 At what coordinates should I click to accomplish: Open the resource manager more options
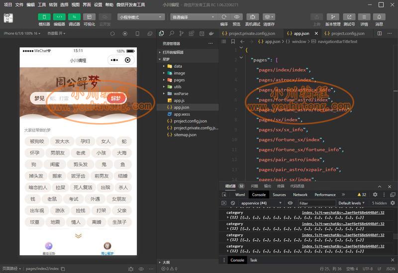[x=210, y=44]
